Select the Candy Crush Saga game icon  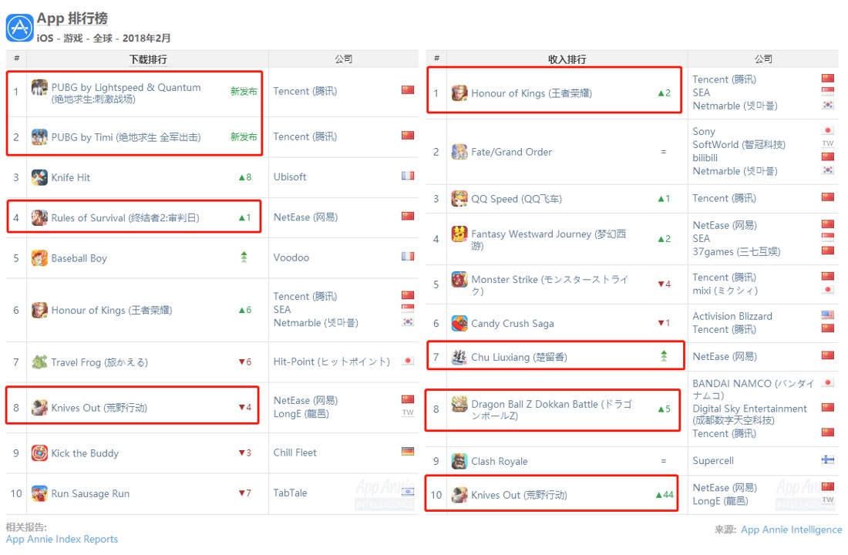tap(459, 323)
